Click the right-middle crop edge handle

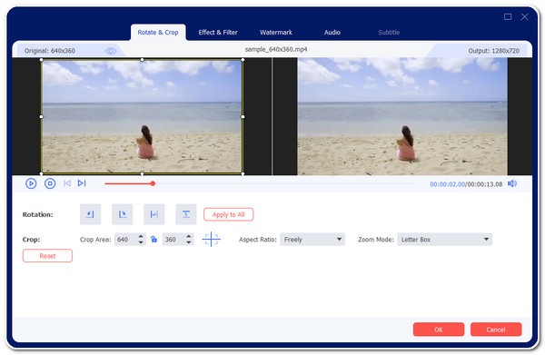[x=243, y=117]
